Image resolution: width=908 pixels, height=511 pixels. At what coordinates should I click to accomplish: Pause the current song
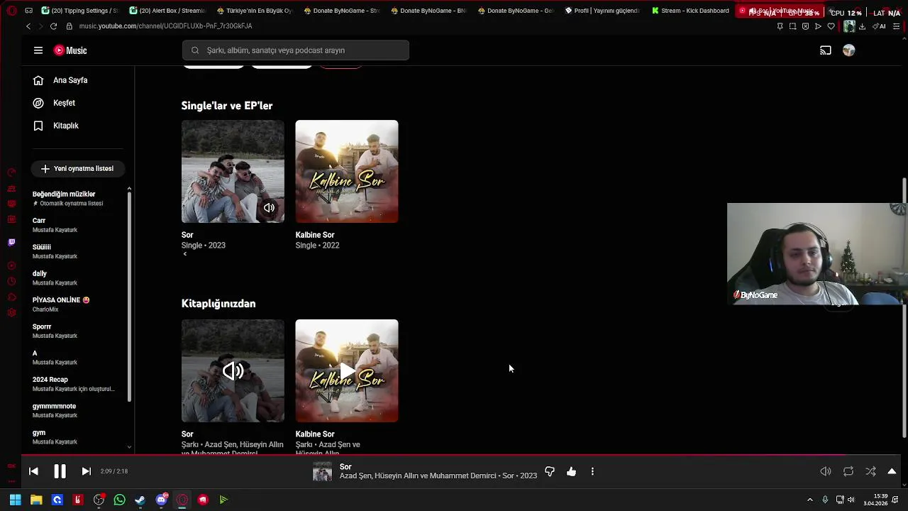click(60, 471)
